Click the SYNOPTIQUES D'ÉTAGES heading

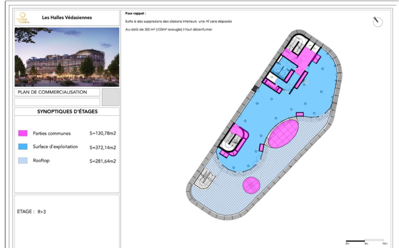tap(67, 112)
